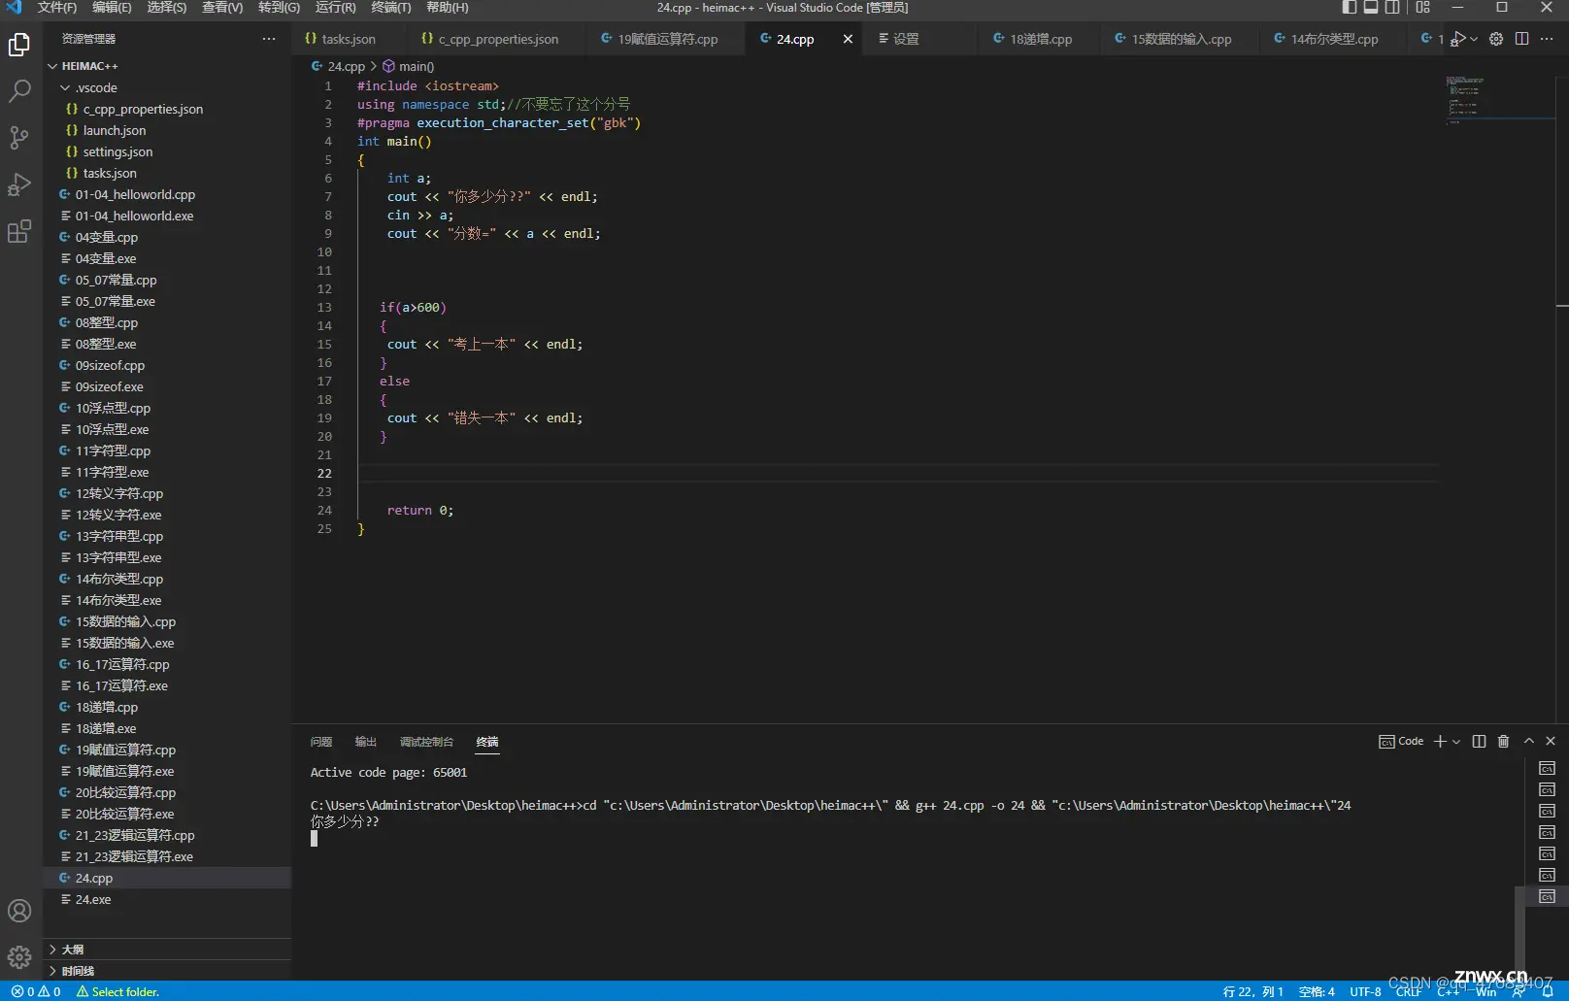This screenshot has height=1001, width=1569.
Task: Open 运行(R) menu
Action: 336,8
